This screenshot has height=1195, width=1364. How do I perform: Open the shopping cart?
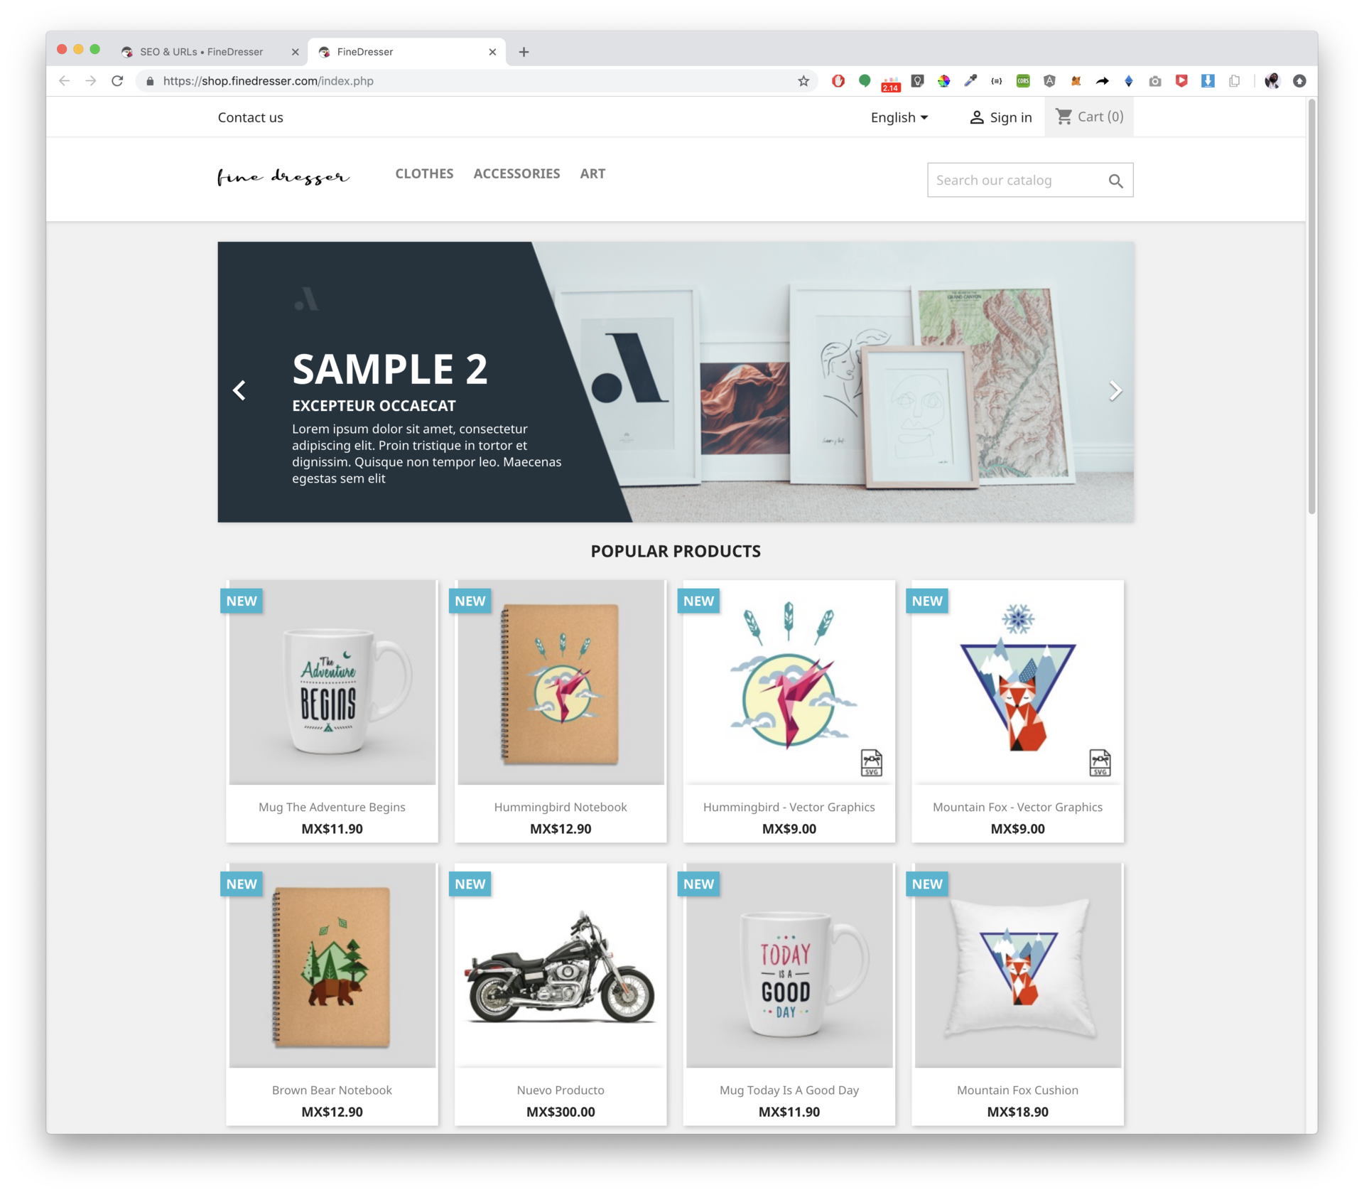(1089, 117)
